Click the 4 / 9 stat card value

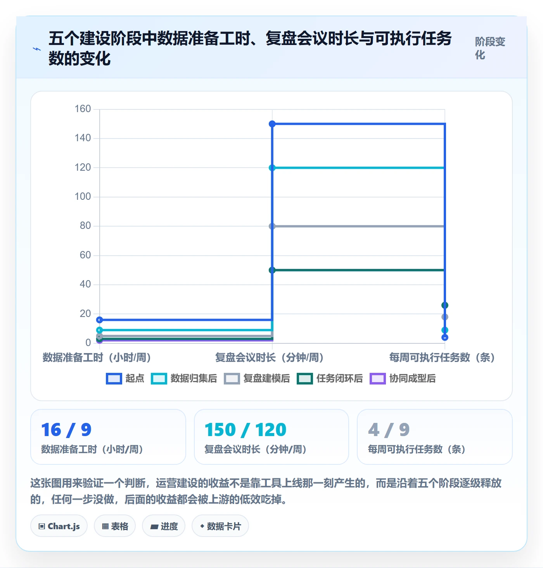(389, 430)
